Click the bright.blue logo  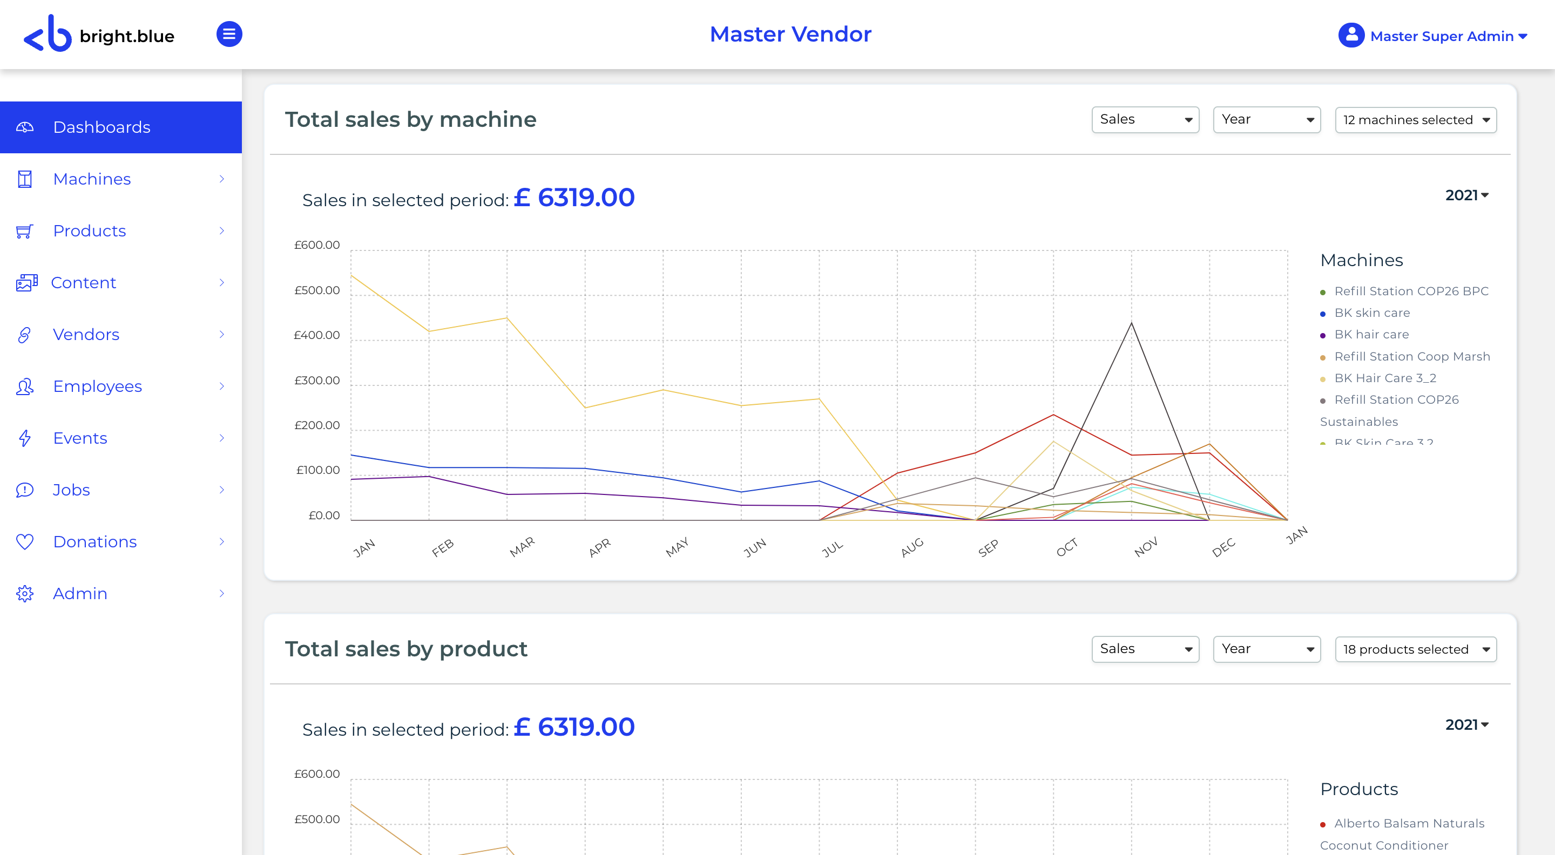pyautogui.click(x=99, y=35)
